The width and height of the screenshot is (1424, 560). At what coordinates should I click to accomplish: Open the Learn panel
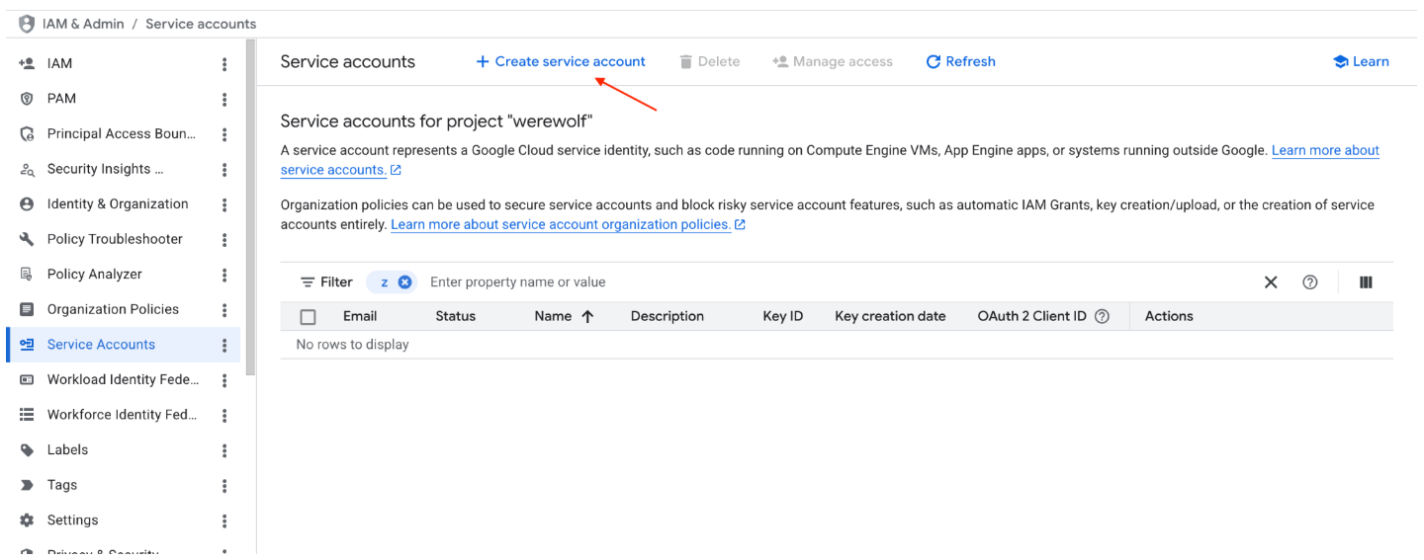click(1361, 61)
